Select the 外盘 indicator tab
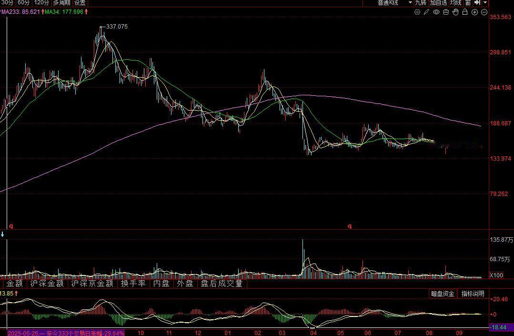 [x=185, y=284]
